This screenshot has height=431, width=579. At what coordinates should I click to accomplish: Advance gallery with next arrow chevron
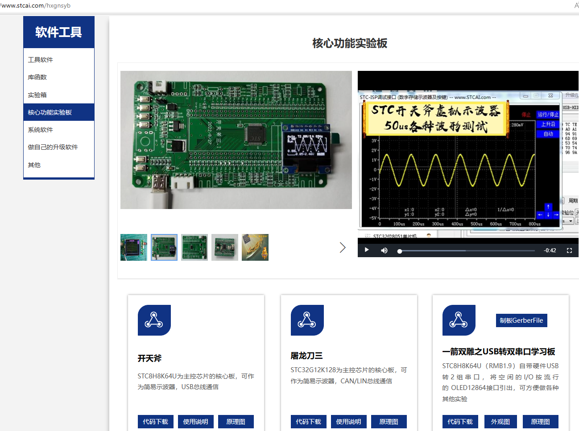coord(343,247)
